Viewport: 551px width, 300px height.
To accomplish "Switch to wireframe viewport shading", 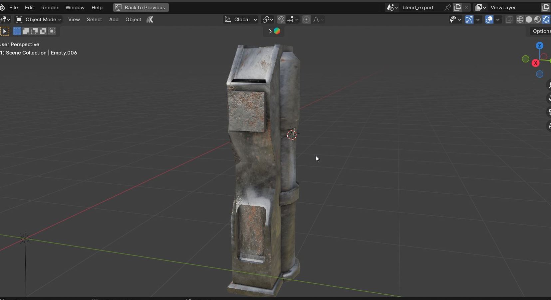I will tap(520, 20).
